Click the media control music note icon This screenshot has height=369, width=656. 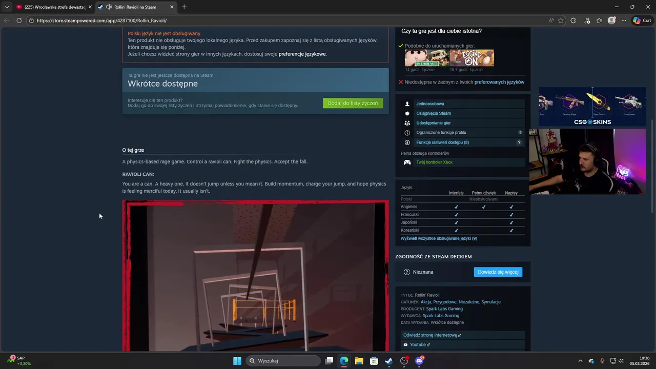coord(587,20)
